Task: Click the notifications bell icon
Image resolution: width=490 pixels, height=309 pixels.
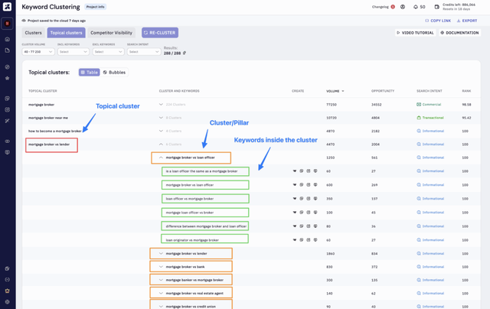Action: [x=416, y=7]
